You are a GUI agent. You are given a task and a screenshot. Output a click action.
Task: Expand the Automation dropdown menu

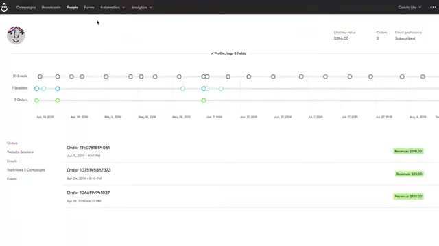click(x=112, y=8)
